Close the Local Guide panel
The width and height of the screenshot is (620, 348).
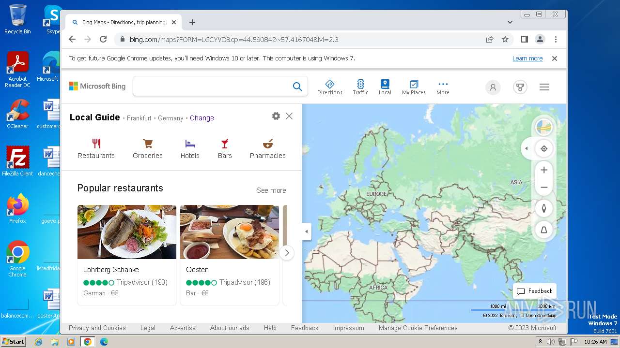pos(289,116)
